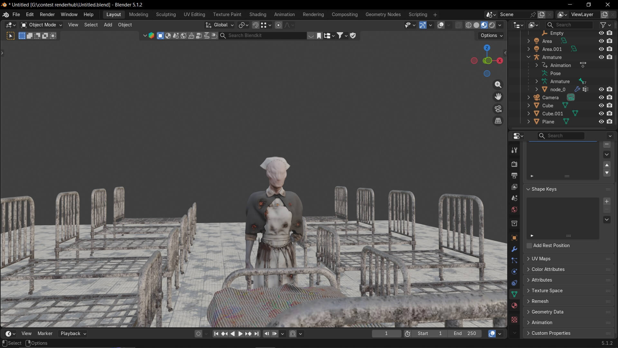Toggle the camera view icon in viewport
Viewport: 618px width, 348px height.
click(x=498, y=109)
